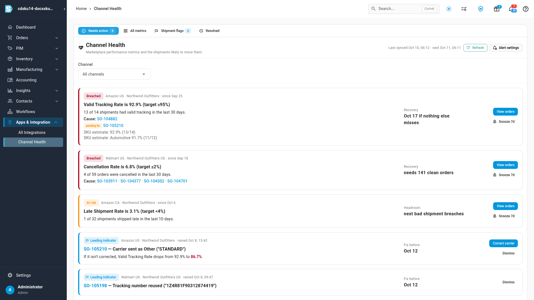Open the All channels dropdown
This screenshot has width=534, height=300.
click(114, 74)
